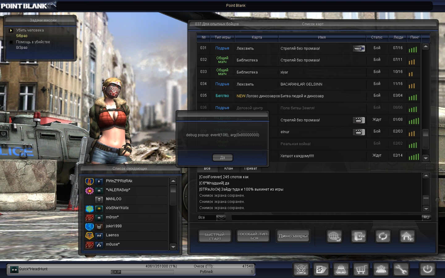Open the shopping cart store icon
Screen dimensions: 445x278
[x=361, y=269]
